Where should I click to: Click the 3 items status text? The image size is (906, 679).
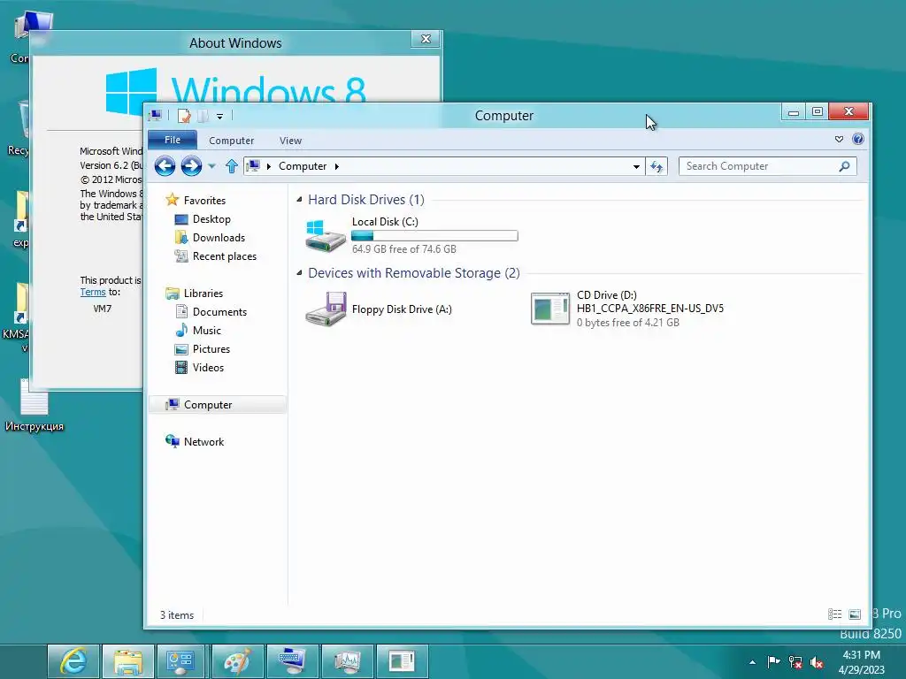[177, 615]
